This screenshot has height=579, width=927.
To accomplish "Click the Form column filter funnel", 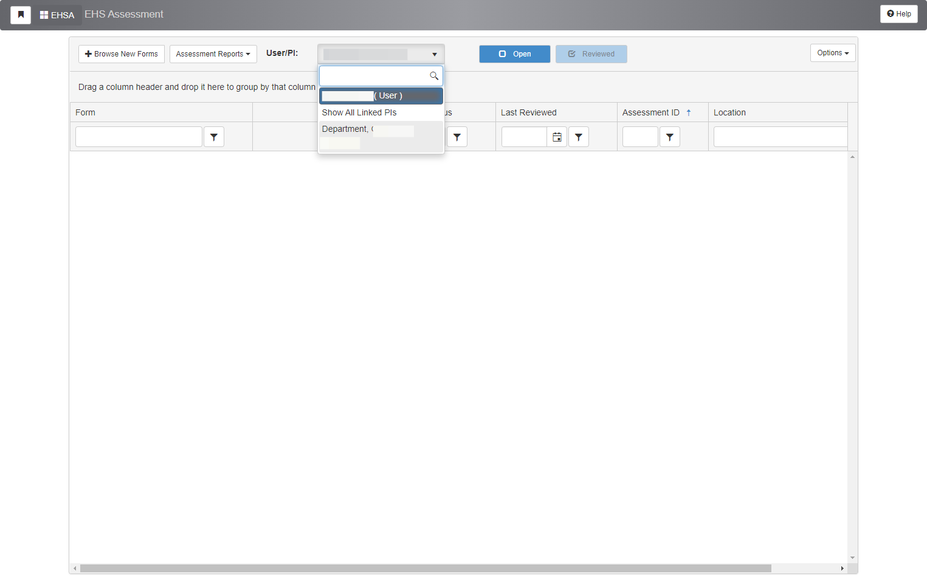I will (x=214, y=137).
